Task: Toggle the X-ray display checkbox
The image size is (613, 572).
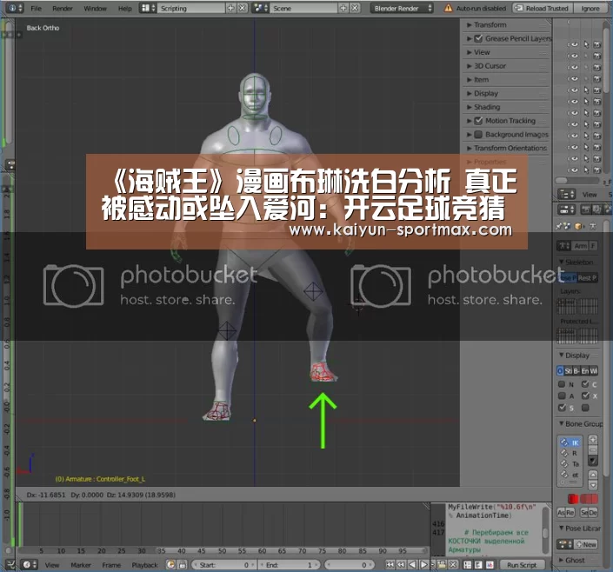Action: (x=585, y=396)
